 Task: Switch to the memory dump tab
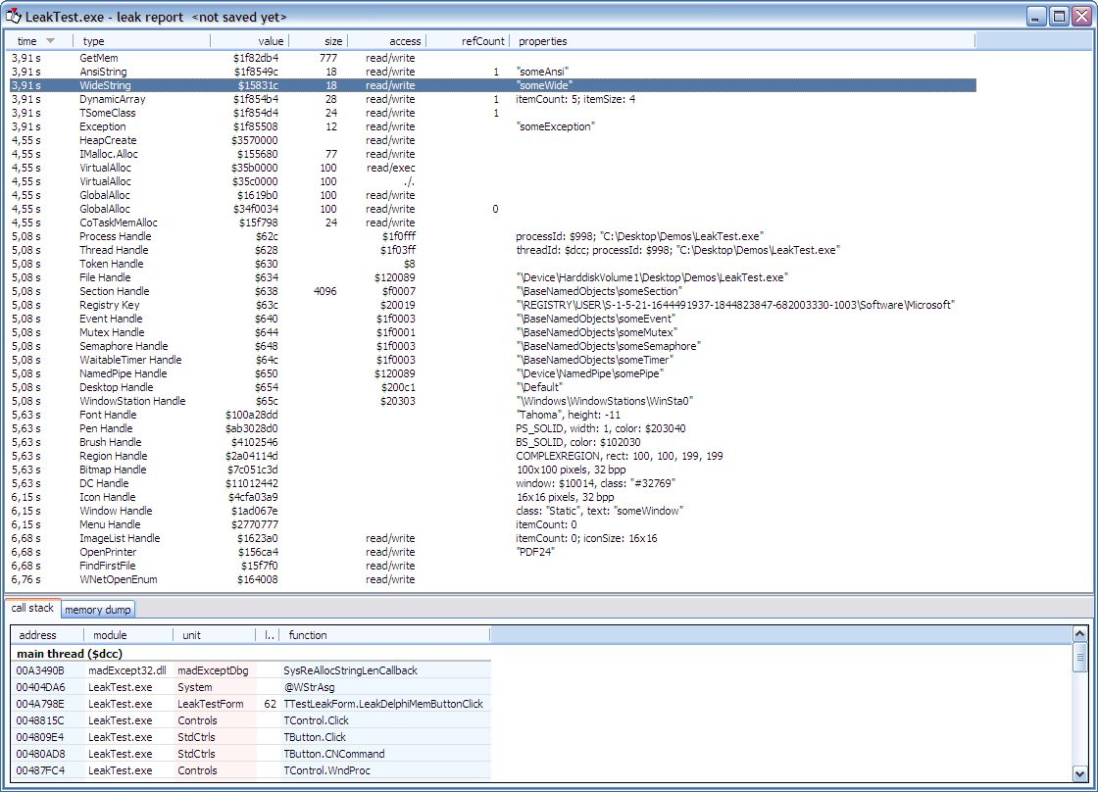(x=98, y=610)
